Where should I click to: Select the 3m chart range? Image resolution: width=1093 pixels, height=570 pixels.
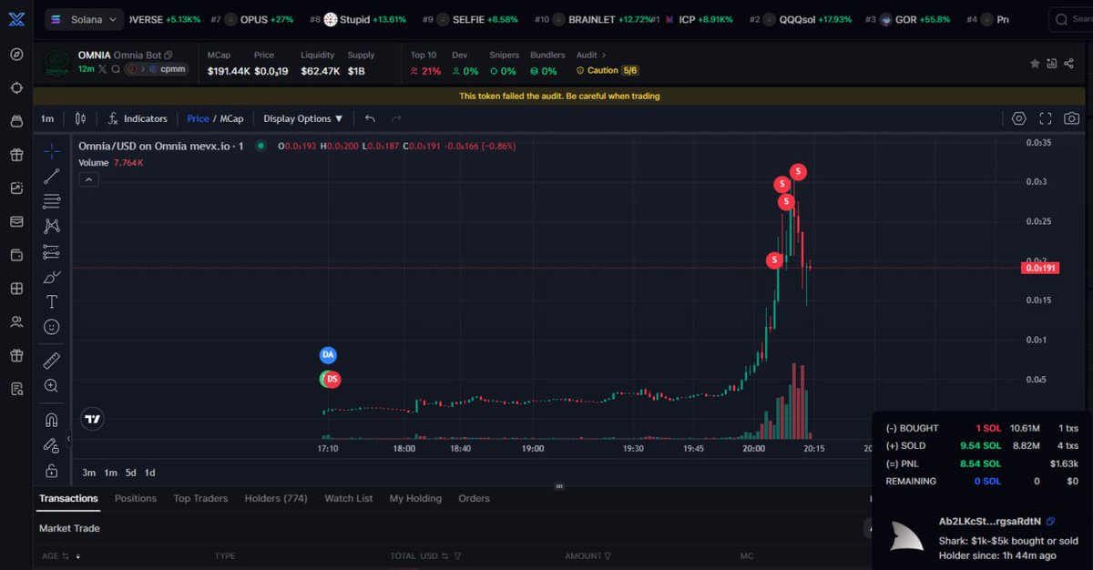pyautogui.click(x=88, y=473)
